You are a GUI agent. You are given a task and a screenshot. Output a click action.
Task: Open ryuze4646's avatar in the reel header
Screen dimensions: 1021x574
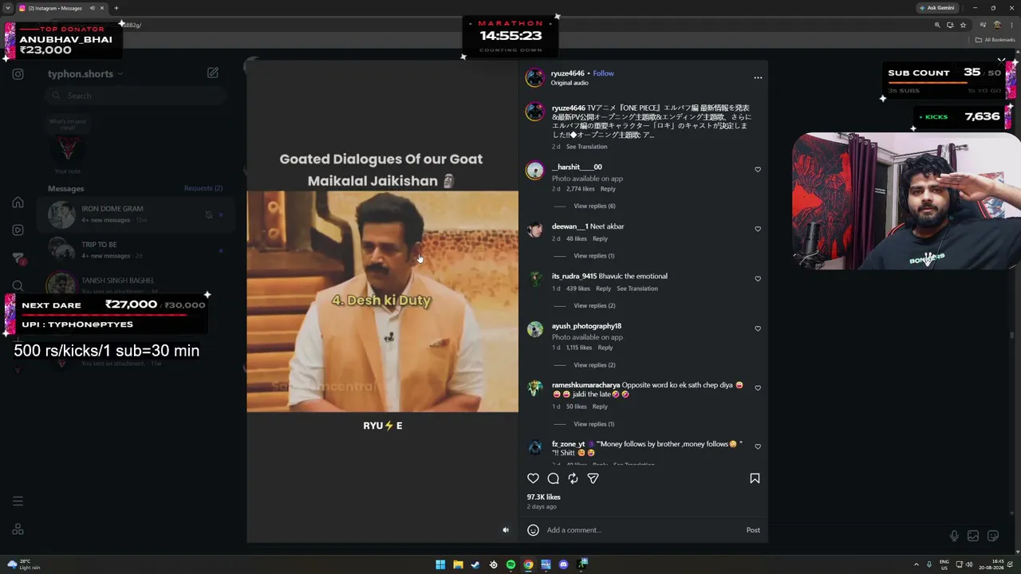(534, 77)
